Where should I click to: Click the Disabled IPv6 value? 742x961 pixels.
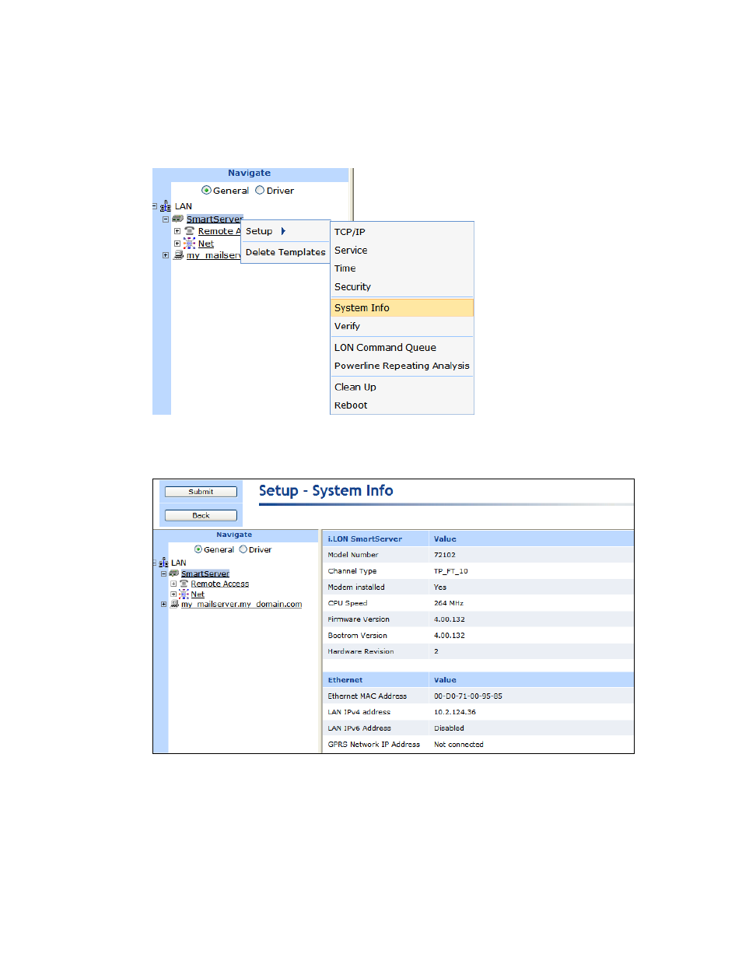(449, 728)
